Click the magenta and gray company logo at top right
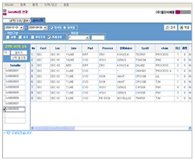This screenshot has height=161, width=195. click(x=183, y=12)
